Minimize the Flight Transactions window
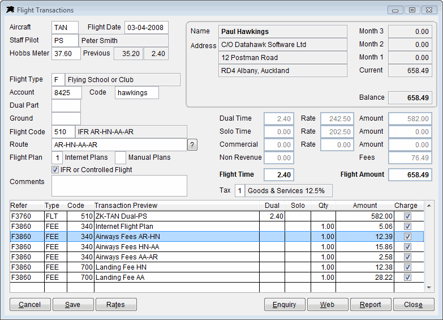The width and height of the screenshot is (443, 320). (x=395, y=10)
